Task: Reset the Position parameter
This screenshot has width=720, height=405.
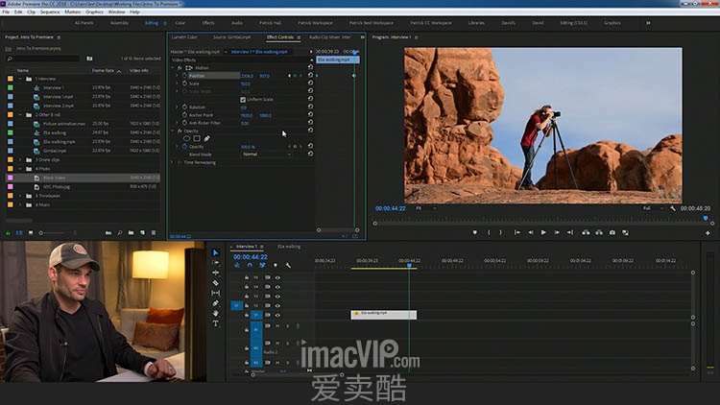Action: point(310,75)
